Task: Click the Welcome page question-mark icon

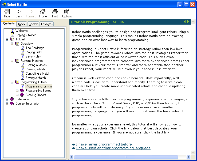Action: click(x=13, y=31)
